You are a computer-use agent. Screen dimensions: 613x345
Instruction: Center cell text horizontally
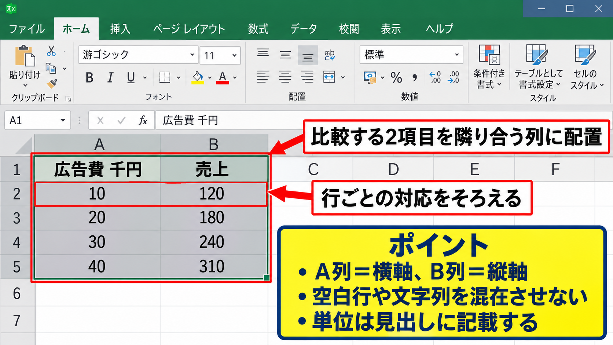pyautogui.click(x=285, y=77)
